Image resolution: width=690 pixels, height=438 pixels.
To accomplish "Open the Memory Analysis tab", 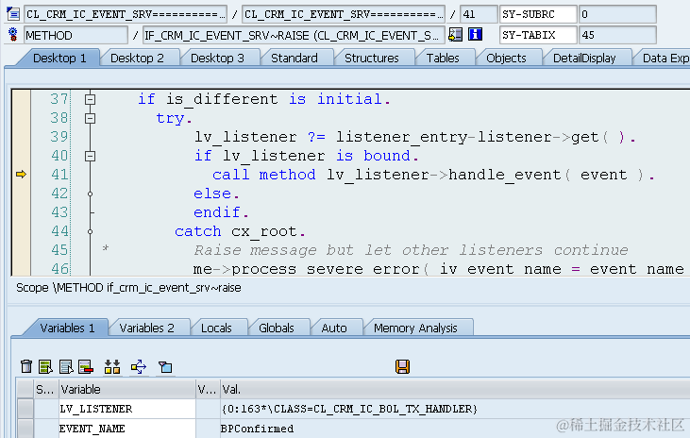I will coord(415,328).
